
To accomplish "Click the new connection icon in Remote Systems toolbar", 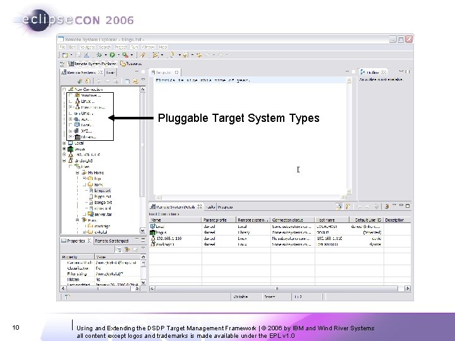I will (80, 81).
